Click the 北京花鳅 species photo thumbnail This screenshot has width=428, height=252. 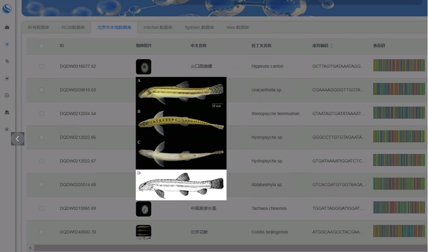pos(144,232)
